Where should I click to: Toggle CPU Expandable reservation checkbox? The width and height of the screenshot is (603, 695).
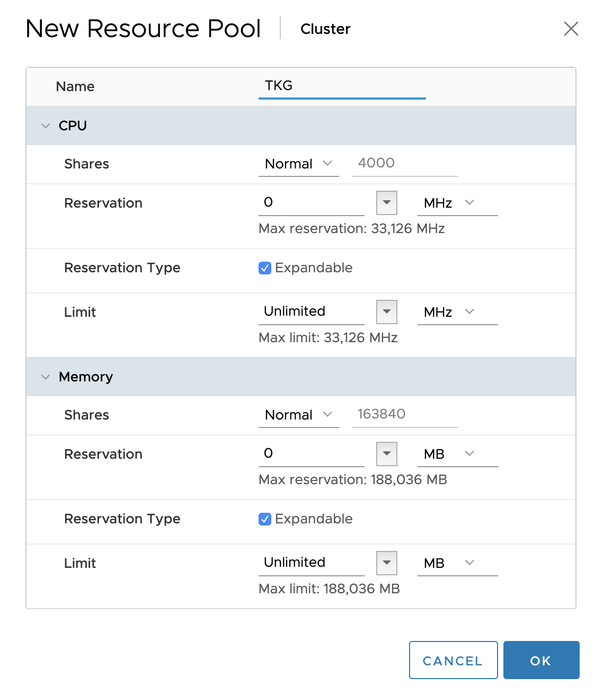[x=265, y=268]
